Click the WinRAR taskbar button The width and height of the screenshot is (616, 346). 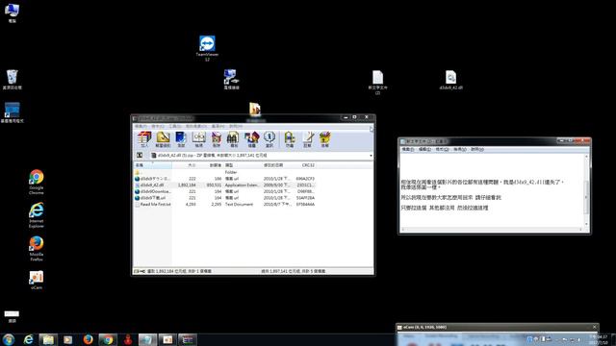point(188,339)
